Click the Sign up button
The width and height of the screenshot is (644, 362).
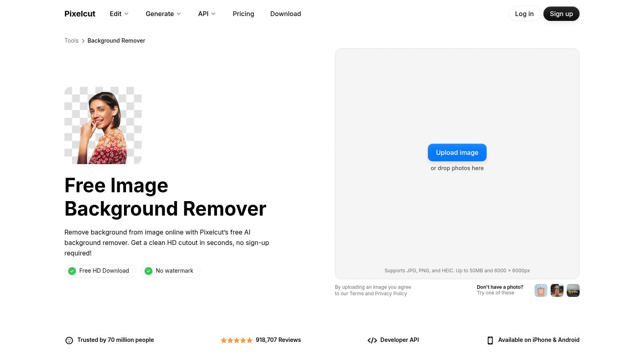coord(561,14)
